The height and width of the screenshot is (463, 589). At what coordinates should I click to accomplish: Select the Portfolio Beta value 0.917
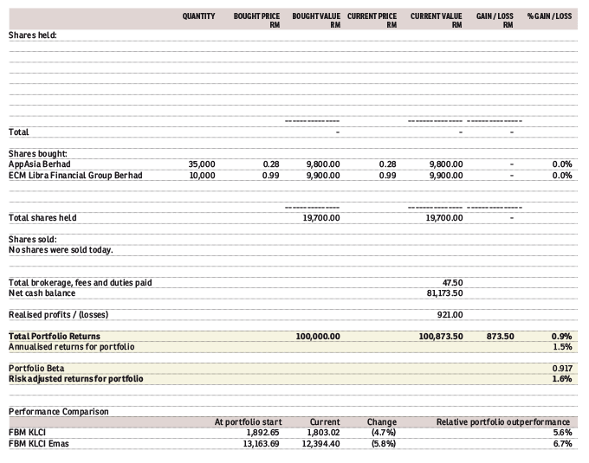(x=561, y=368)
